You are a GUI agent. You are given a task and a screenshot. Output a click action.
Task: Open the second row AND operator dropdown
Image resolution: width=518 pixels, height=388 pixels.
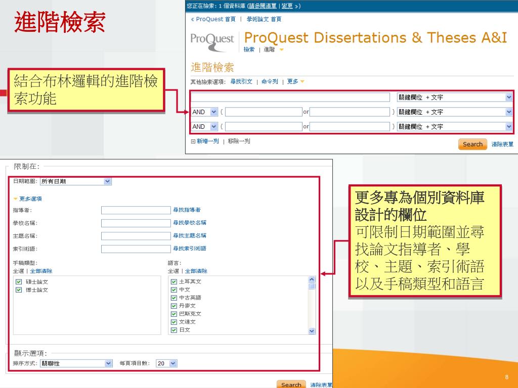[204, 112]
